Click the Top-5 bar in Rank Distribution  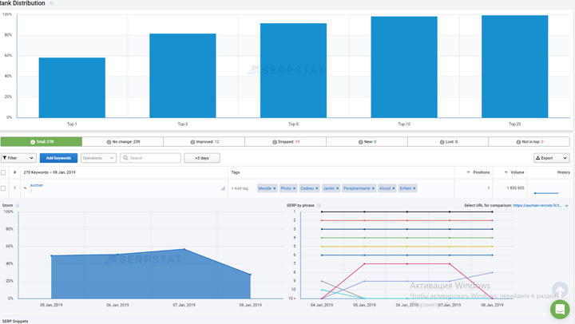[293, 70]
